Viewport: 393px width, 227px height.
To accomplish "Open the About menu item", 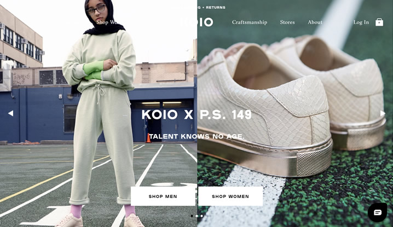I will pyautogui.click(x=315, y=22).
